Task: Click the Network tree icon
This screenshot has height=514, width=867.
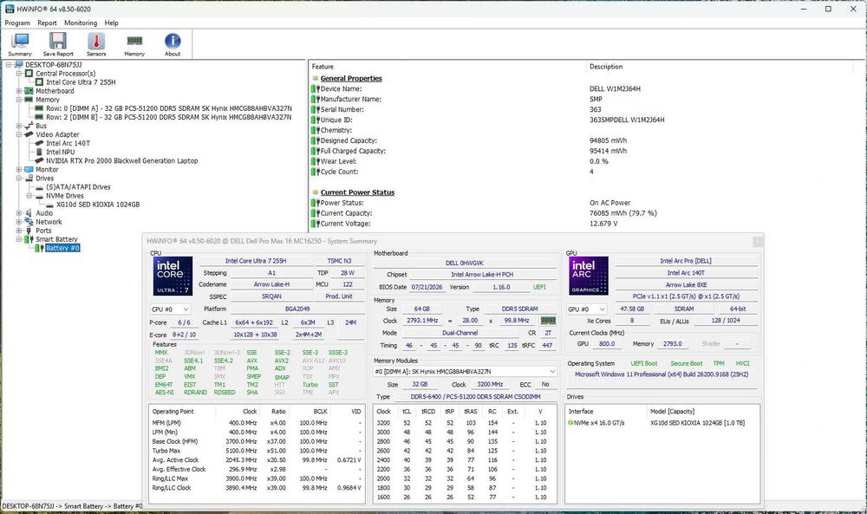Action: (29, 222)
